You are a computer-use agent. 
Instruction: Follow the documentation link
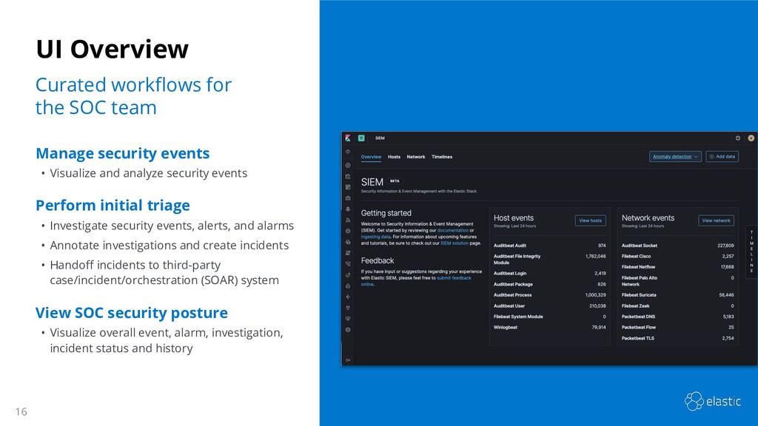(452, 231)
